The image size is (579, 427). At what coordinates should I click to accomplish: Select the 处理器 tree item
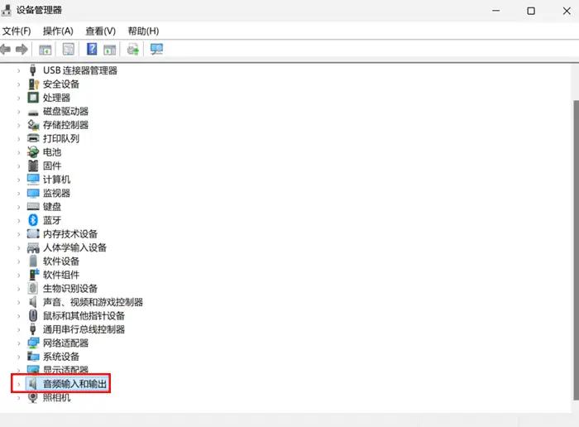(x=56, y=98)
